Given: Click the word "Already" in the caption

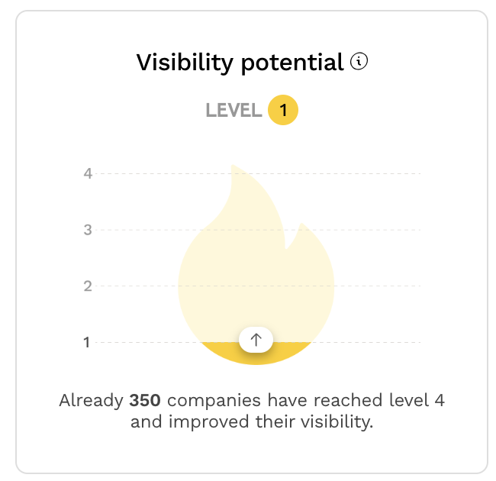Looking at the screenshot, I should pos(91,401).
